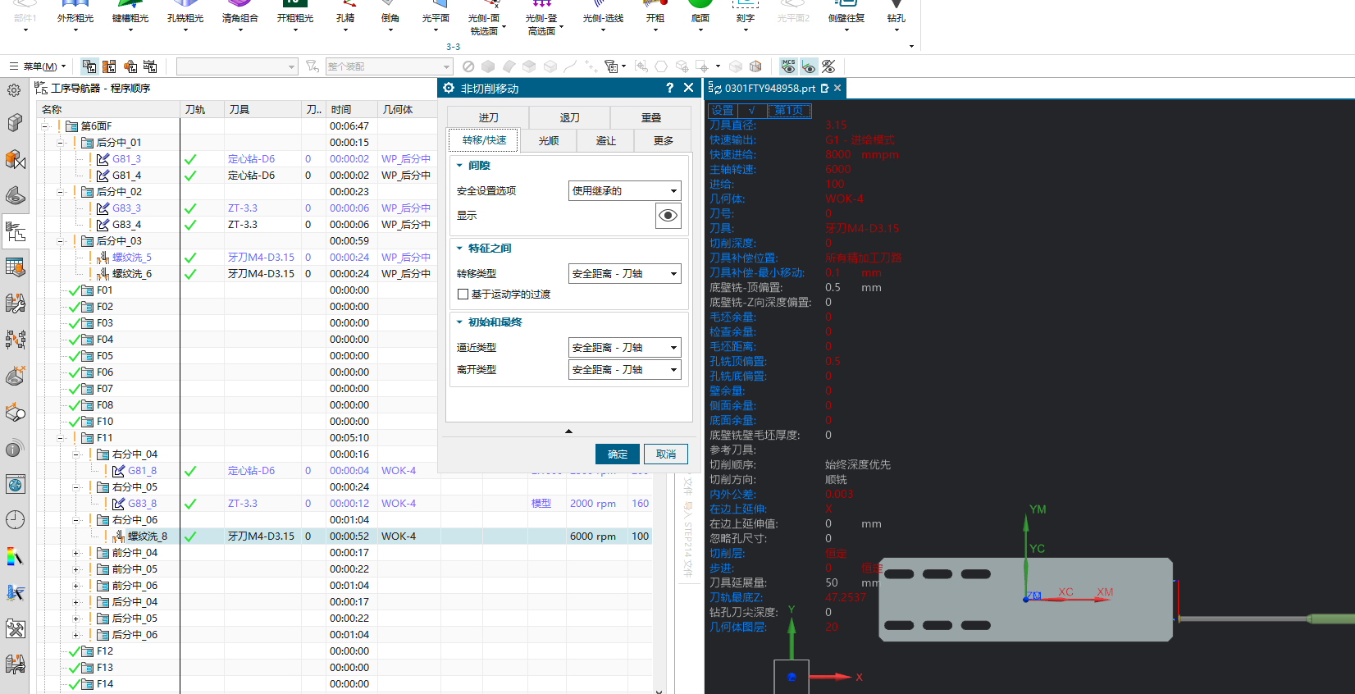Click the 名称 column header
The width and height of the screenshot is (1355, 694).
pyautogui.click(x=110, y=109)
